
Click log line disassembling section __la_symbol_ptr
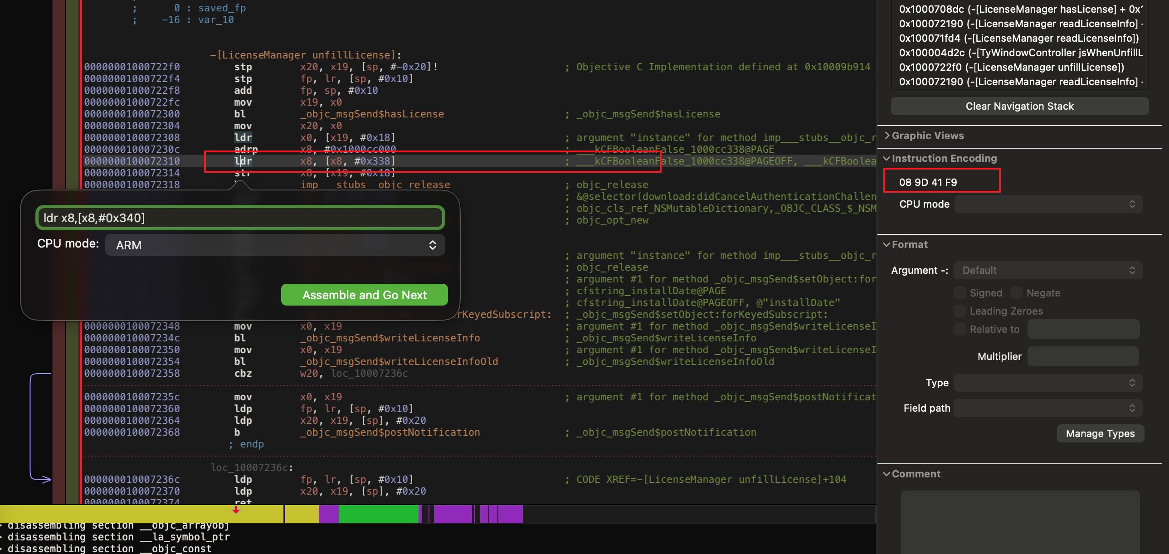click(x=119, y=537)
